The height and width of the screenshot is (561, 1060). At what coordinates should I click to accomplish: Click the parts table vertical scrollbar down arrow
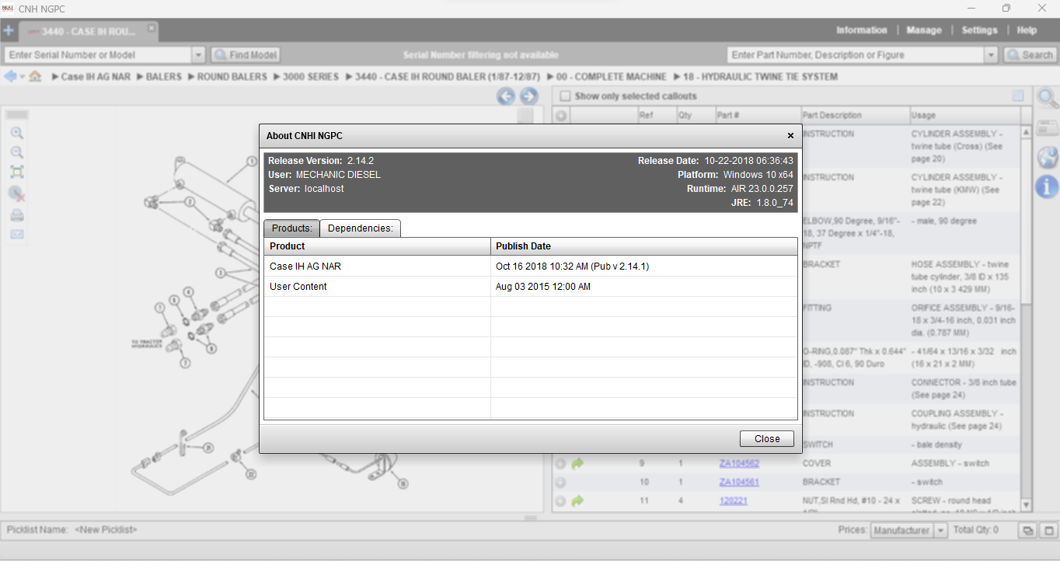(1026, 506)
